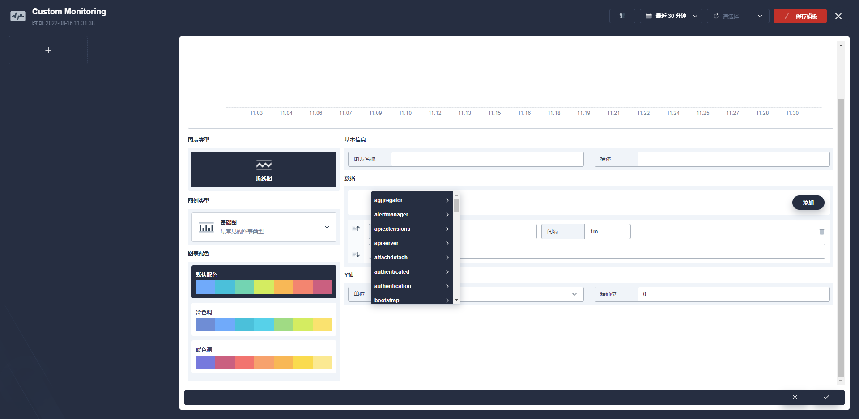
Task: Click the metric list scrollbar down arrow
Action: (456, 300)
